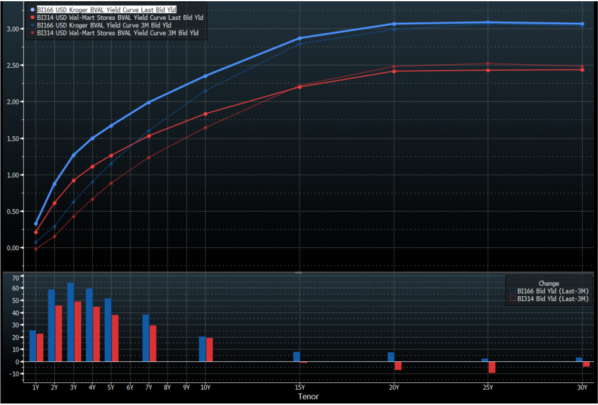
Task: Select the Wal-Mart Stores Last Bid Yld legend entry
Action: click(x=120, y=18)
